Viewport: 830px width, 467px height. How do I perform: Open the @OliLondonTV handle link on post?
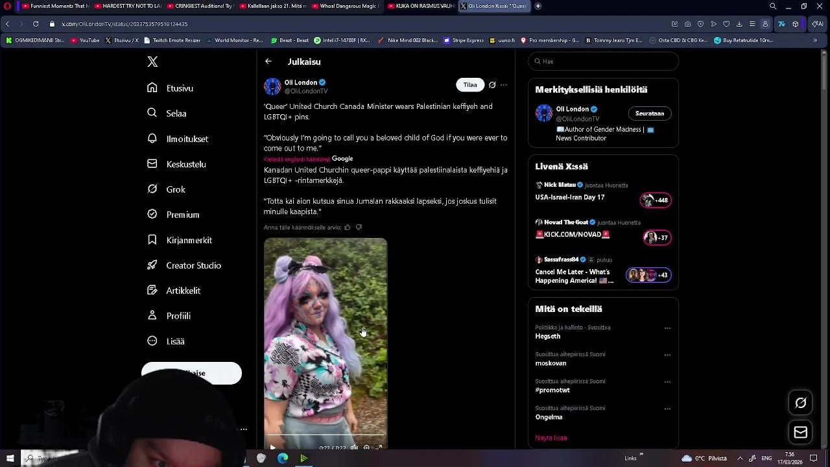pyautogui.click(x=306, y=91)
